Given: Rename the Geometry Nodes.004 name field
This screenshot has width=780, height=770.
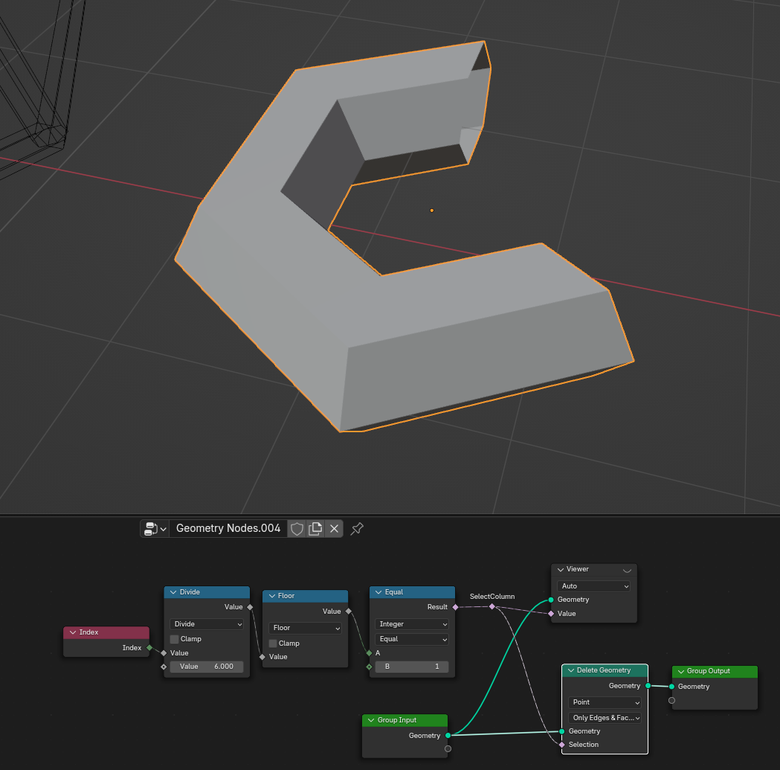Looking at the screenshot, I should 228,529.
